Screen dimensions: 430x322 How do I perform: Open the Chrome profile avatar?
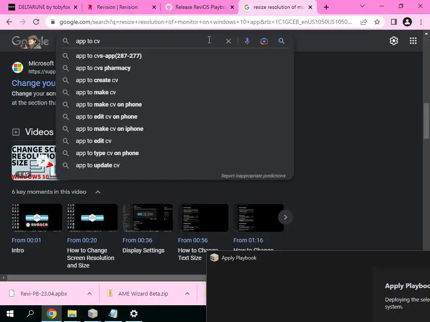coord(407,22)
